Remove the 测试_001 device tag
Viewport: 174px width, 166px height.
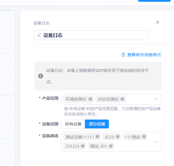111,146
